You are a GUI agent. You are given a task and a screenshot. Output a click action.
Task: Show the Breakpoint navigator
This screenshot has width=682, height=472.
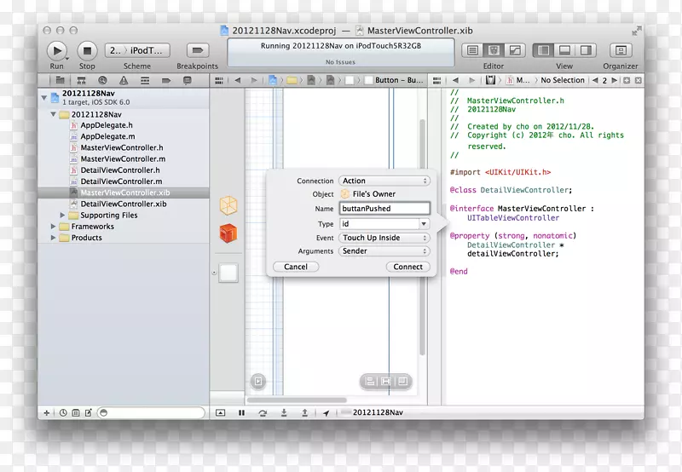(x=166, y=80)
